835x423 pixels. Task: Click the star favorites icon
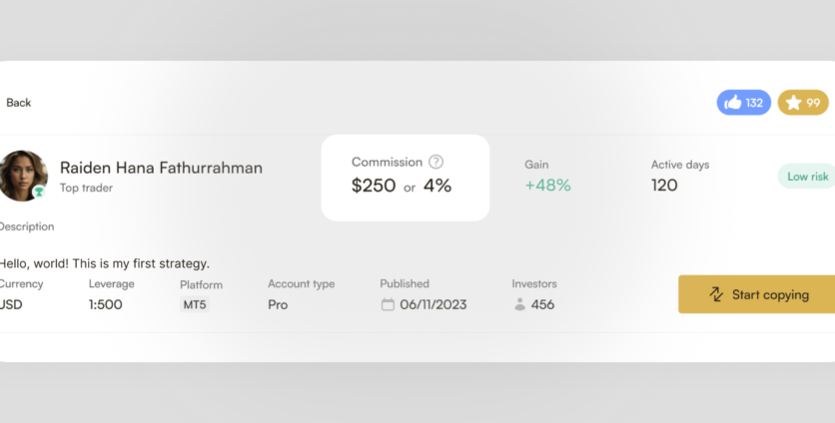coord(793,103)
